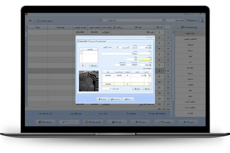Open the weight calculation dropdown in the dialog
This screenshot has width=230, height=153.
tap(118, 47)
